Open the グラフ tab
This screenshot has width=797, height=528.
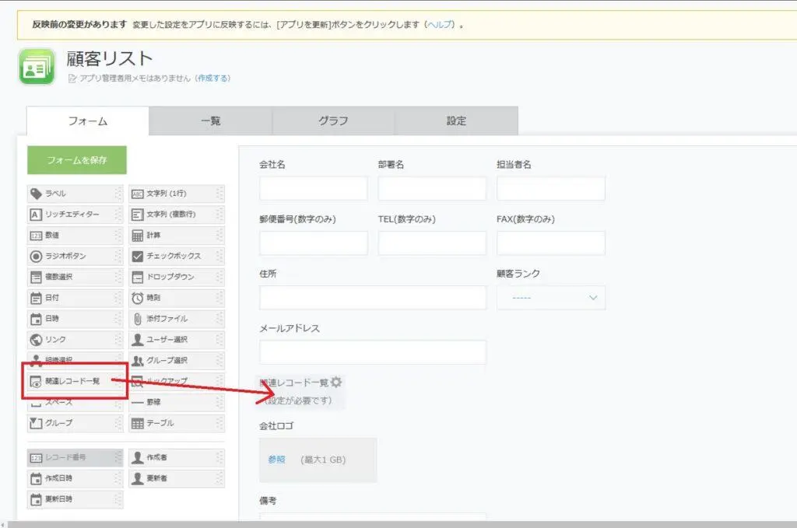pyautogui.click(x=333, y=121)
